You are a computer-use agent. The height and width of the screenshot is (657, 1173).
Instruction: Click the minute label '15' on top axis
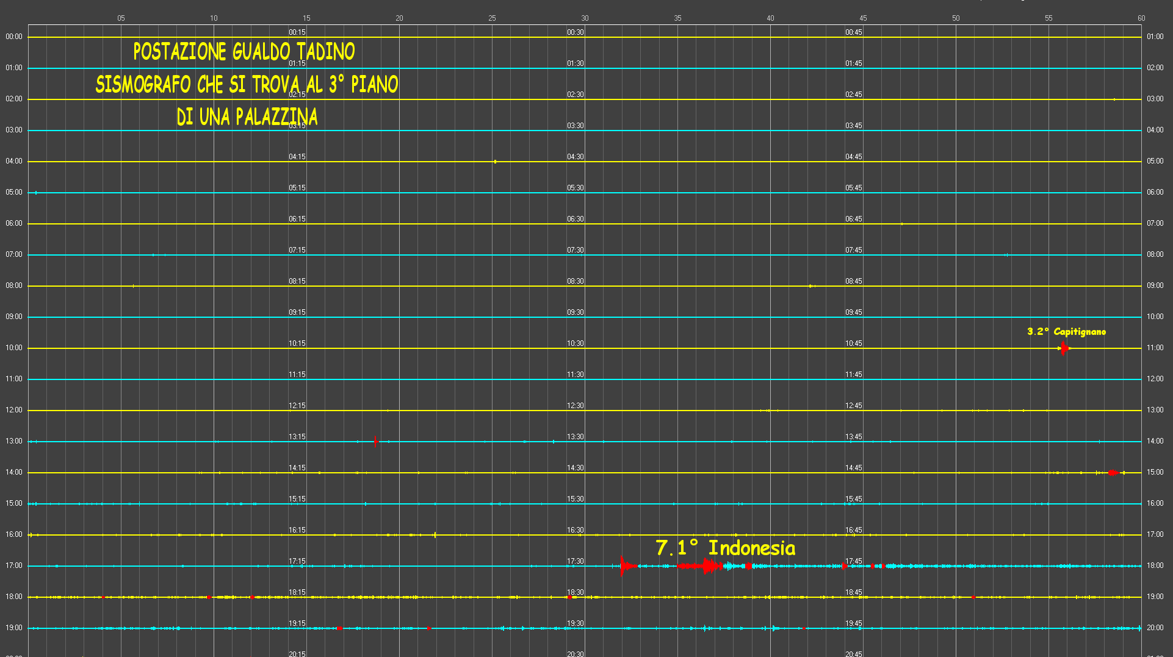coord(306,18)
